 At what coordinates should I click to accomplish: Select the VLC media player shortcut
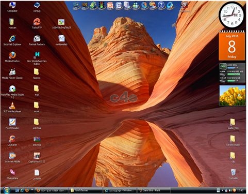click(x=12, y=107)
